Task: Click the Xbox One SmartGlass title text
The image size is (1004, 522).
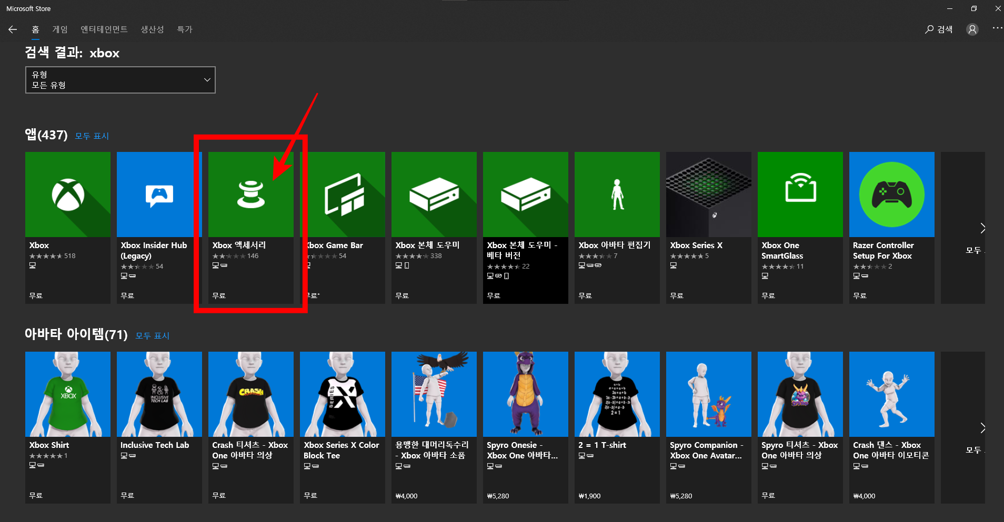Action: [782, 250]
